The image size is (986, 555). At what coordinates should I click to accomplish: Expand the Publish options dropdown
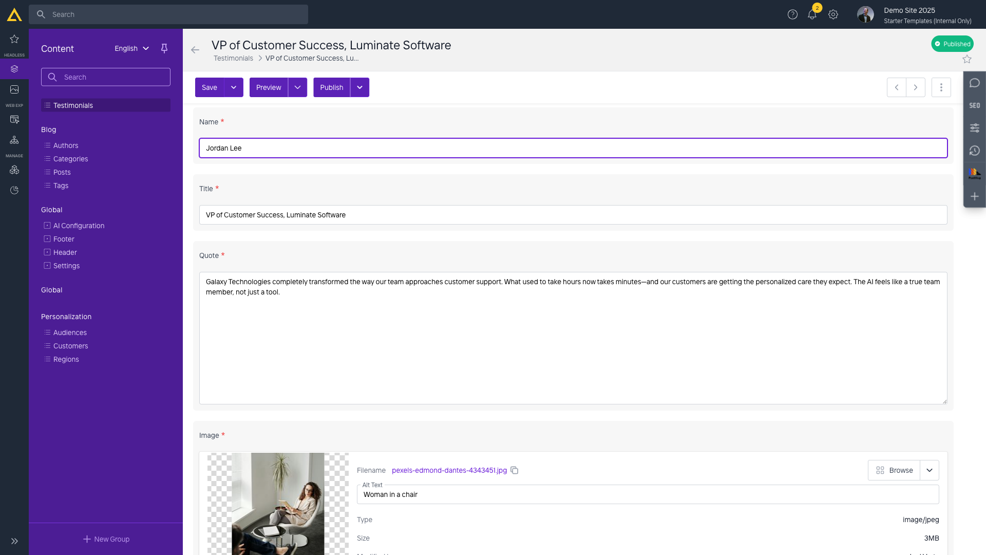[360, 87]
